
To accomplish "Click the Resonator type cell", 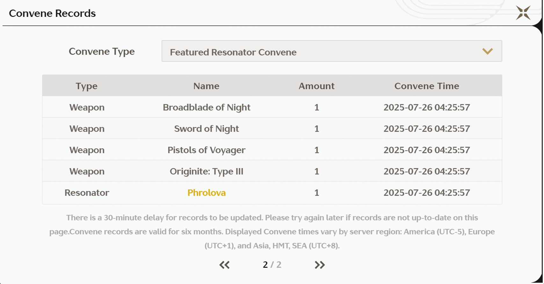I will click(x=87, y=193).
